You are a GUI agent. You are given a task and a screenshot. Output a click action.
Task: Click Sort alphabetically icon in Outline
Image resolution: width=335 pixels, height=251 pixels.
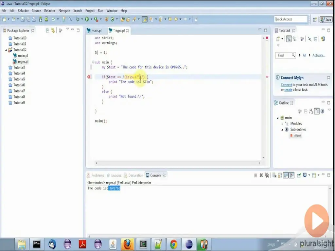(x=311, y=111)
